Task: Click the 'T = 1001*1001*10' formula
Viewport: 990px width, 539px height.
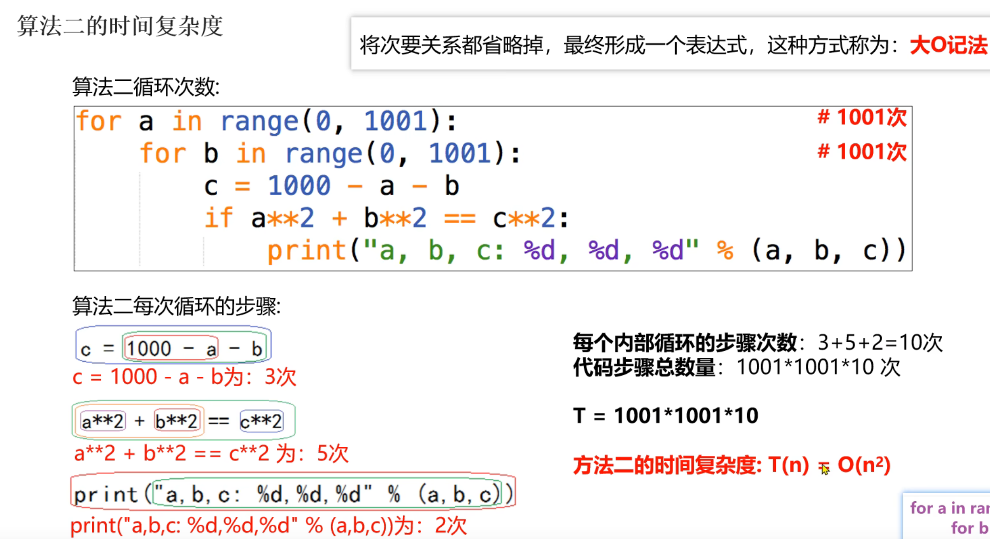Action: coord(665,415)
